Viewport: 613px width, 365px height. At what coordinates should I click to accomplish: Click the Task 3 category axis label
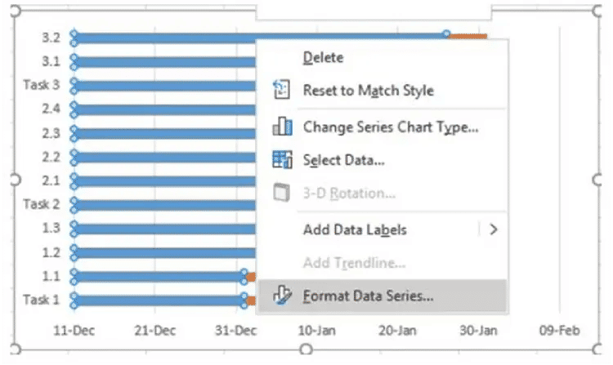(42, 85)
